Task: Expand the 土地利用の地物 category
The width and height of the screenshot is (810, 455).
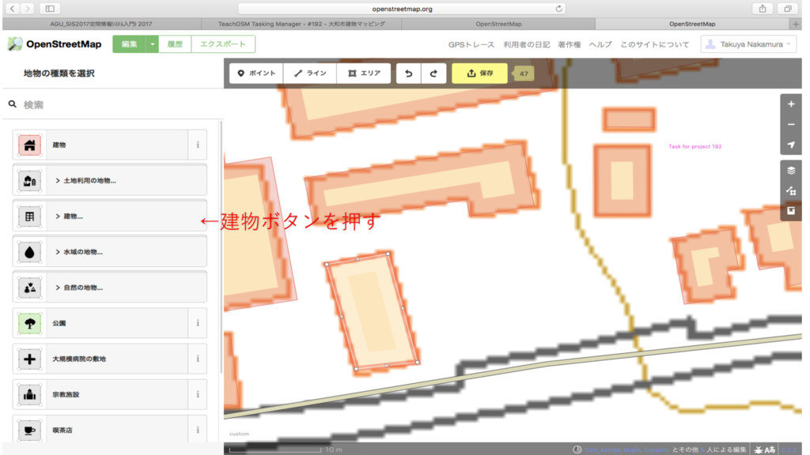Action: pyautogui.click(x=109, y=181)
